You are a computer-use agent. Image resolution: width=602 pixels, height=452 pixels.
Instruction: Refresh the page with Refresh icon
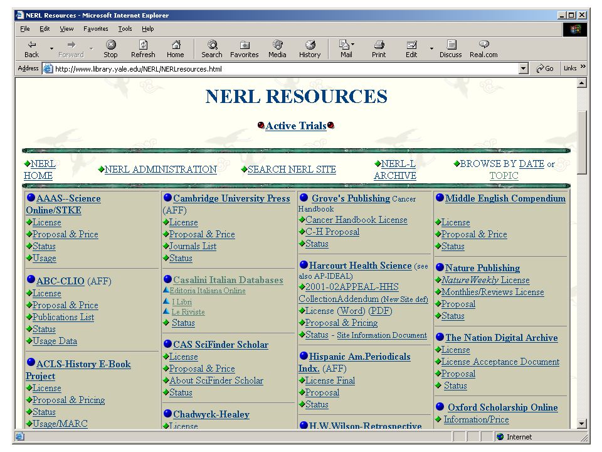(x=143, y=45)
